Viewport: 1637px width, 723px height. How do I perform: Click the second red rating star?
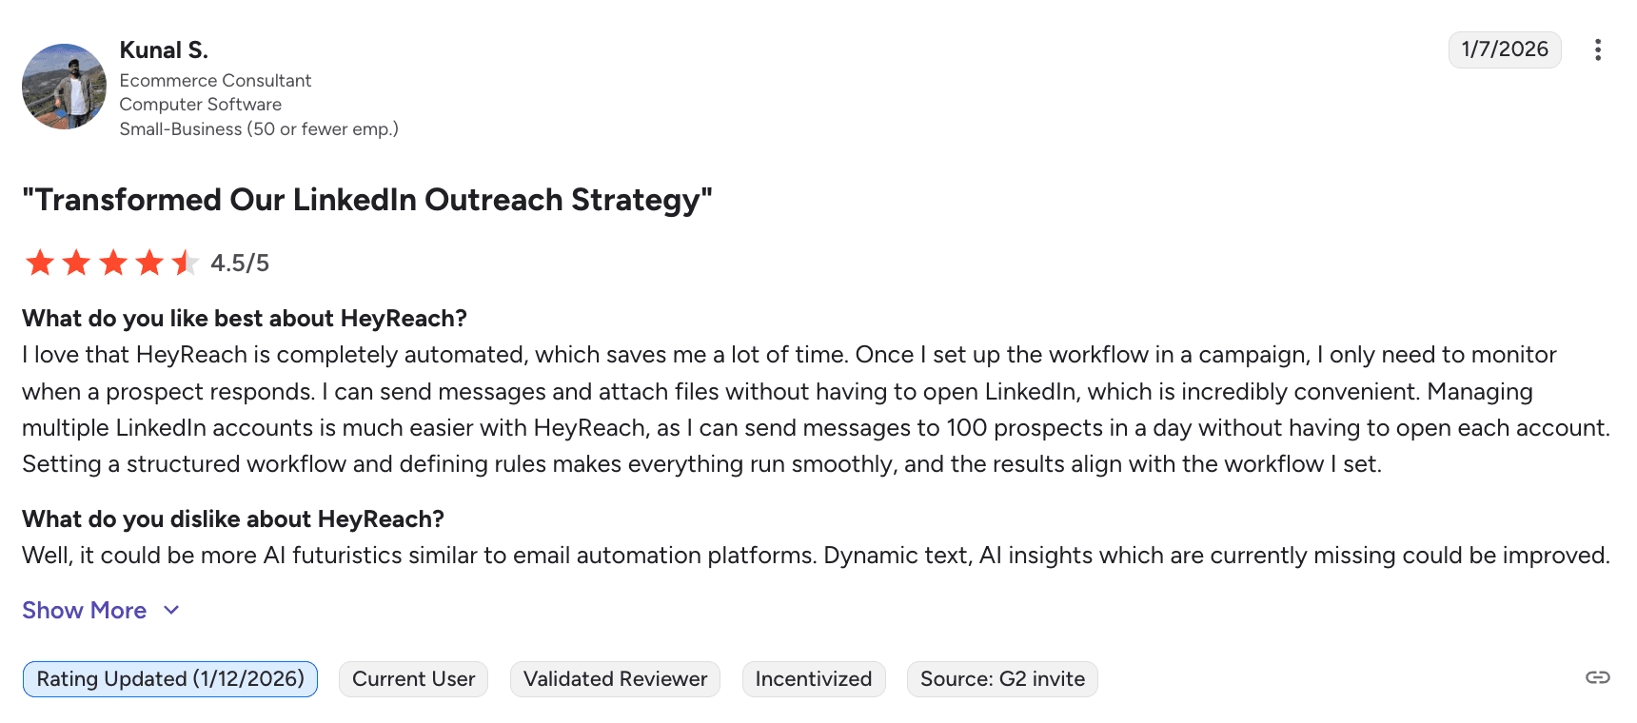coord(76,263)
